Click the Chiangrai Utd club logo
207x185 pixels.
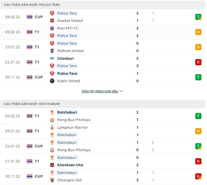pos(52,180)
